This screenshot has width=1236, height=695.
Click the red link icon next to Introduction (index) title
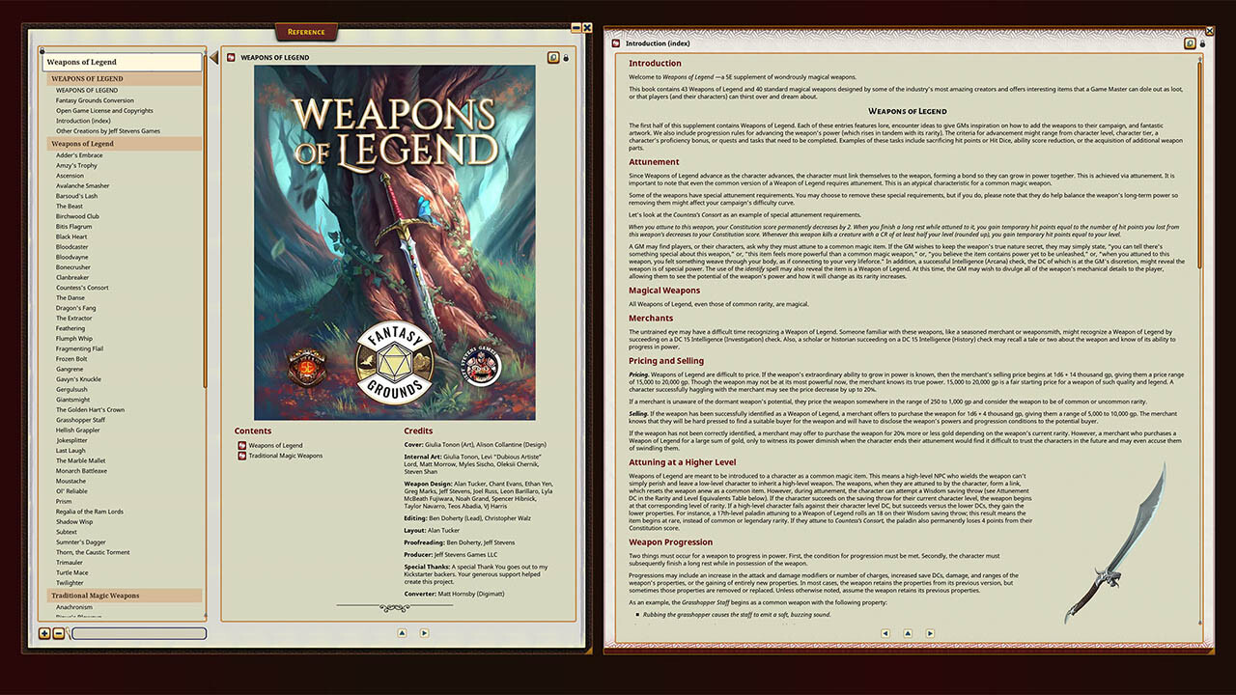614,42
